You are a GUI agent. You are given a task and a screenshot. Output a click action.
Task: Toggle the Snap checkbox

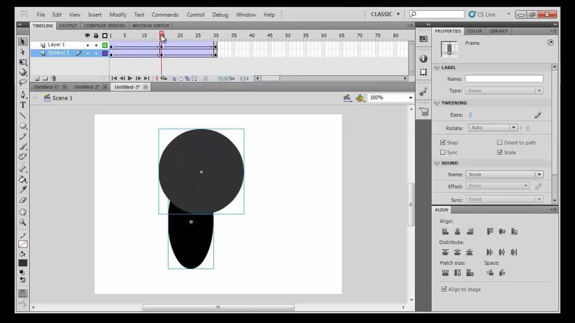(x=442, y=142)
